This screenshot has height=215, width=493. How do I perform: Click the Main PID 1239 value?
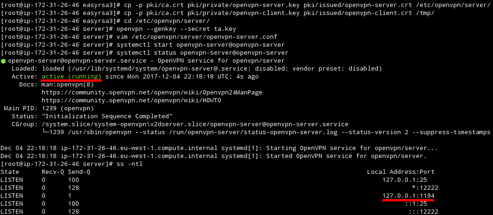click(x=49, y=108)
